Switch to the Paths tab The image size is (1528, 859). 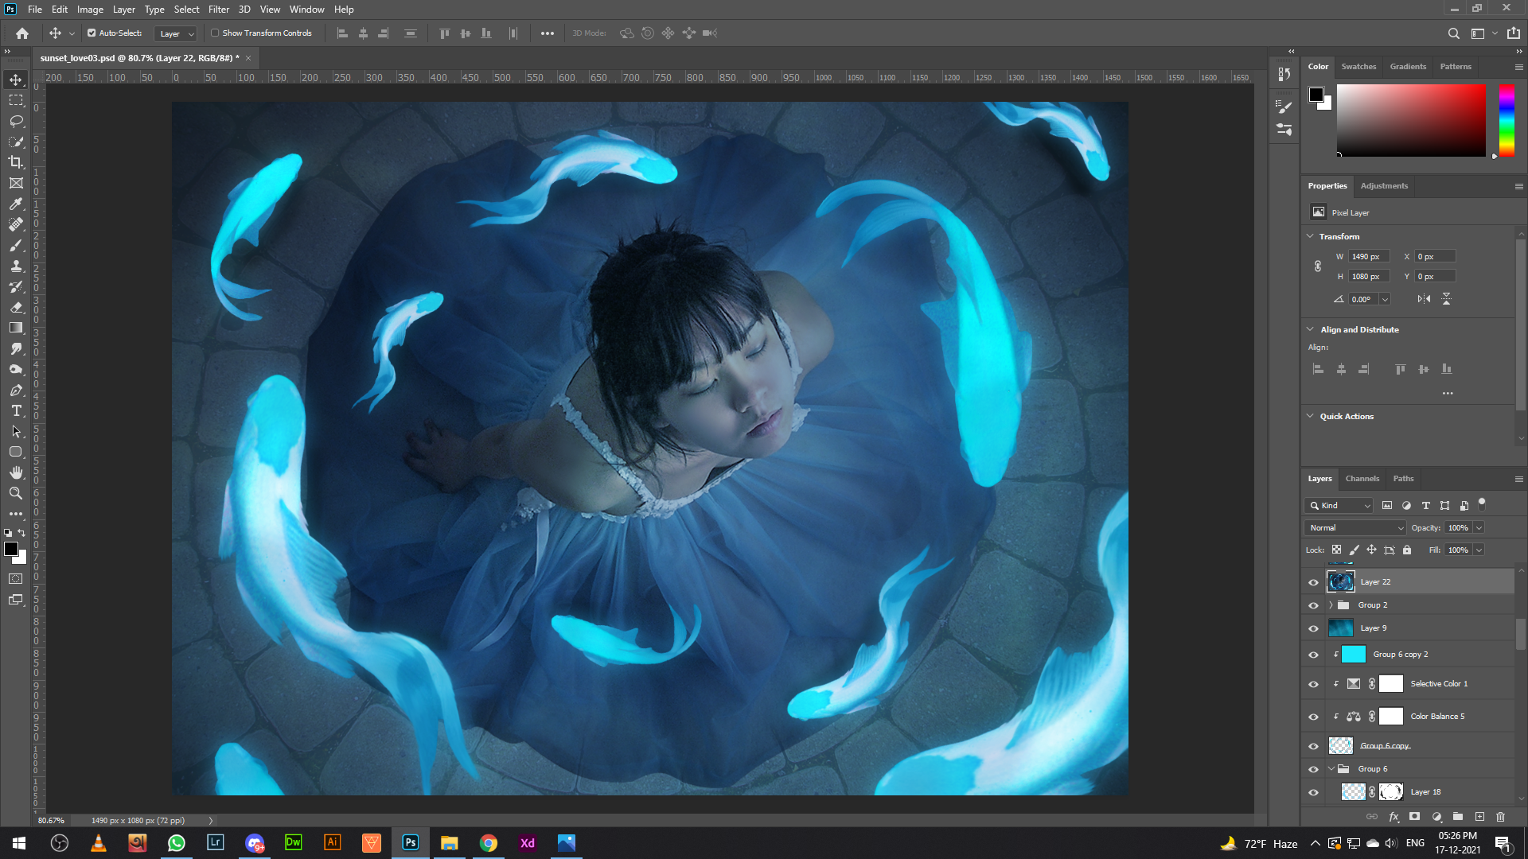tap(1403, 479)
